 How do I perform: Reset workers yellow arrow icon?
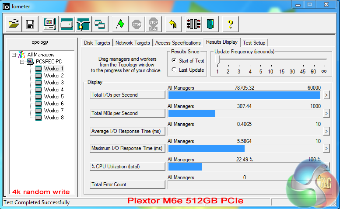point(173,24)
